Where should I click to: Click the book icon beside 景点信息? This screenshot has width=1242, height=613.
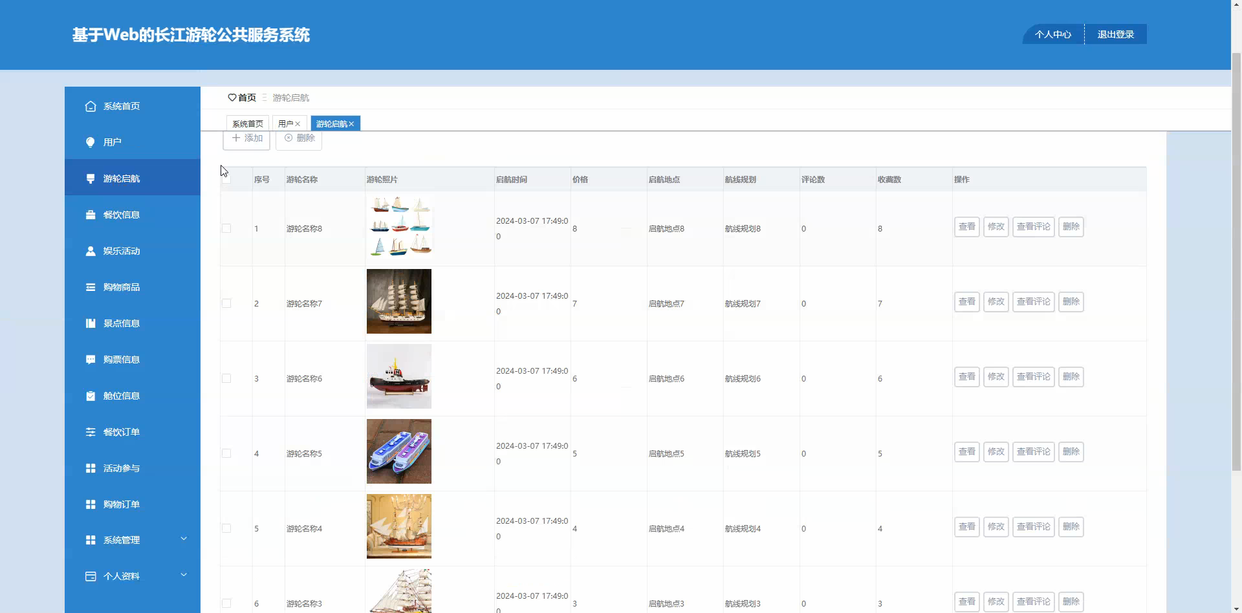click(91, 323)
